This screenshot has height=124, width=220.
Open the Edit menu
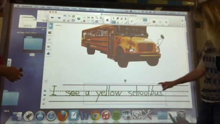(43, 7)
